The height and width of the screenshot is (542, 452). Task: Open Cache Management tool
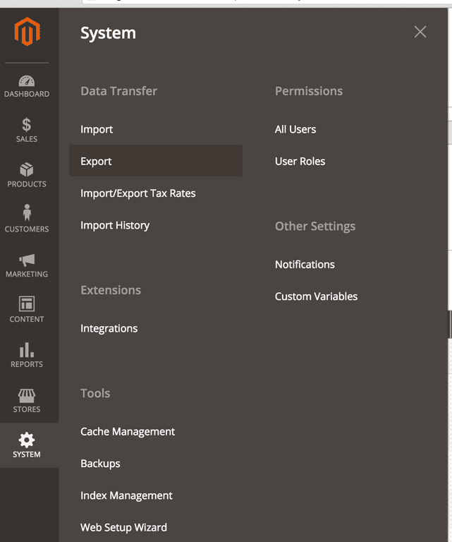point(128,431)
